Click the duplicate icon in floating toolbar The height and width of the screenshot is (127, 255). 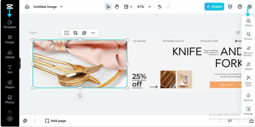84,33
